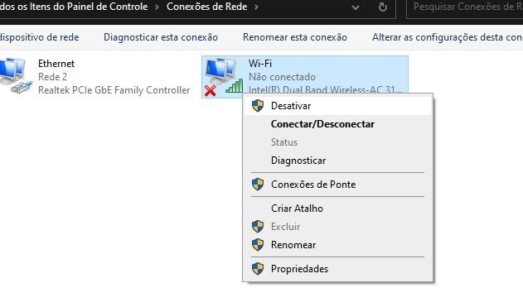Select the Ethernet adapter icon

15,75
